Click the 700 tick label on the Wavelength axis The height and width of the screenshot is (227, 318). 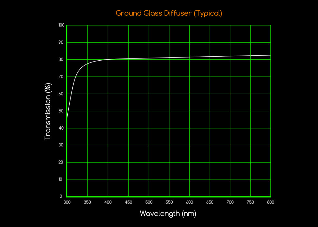(230, 202)
